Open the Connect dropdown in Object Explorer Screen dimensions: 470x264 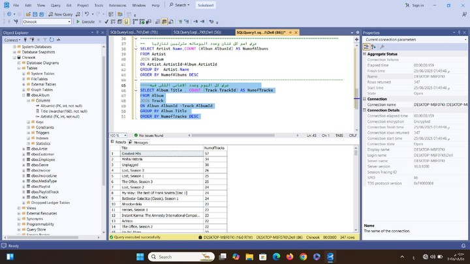pos(12,40)
